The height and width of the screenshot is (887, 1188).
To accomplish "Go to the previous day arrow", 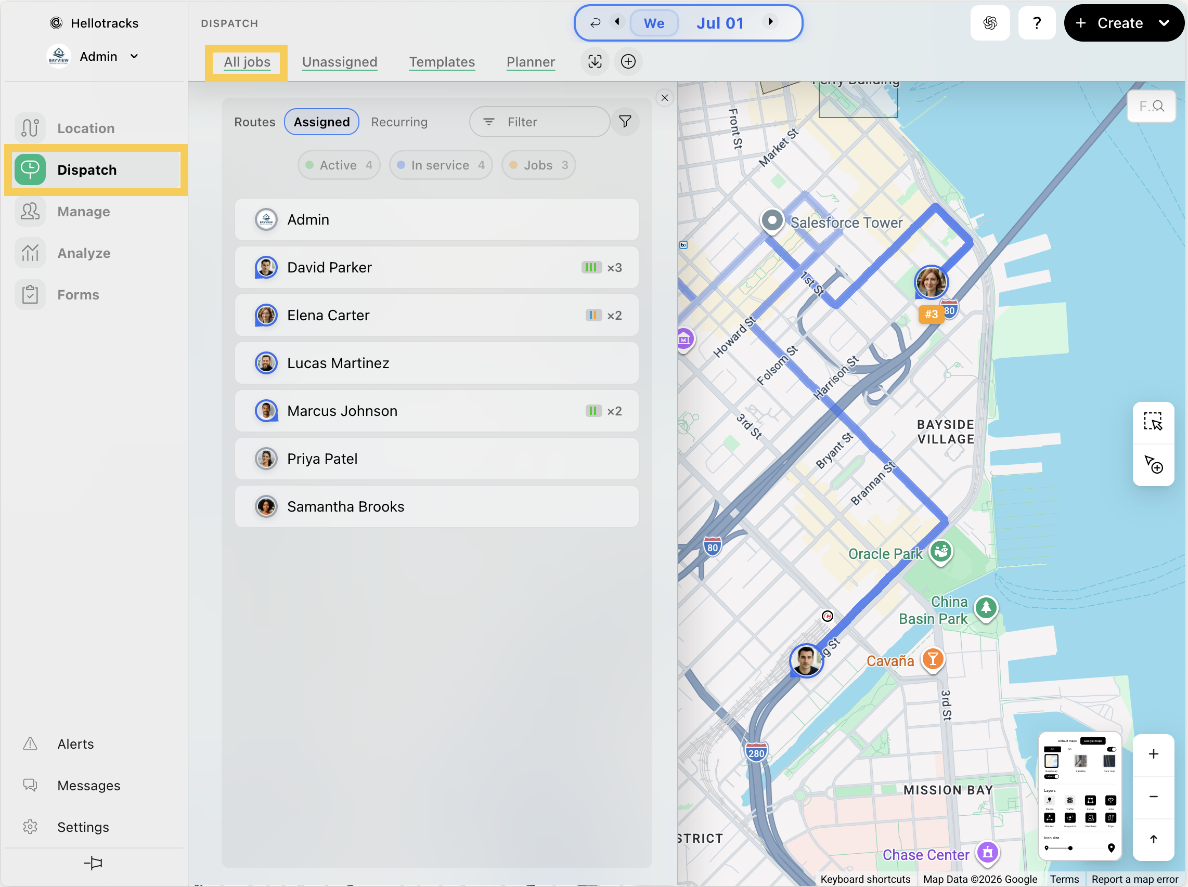I will (x=617, y=22).
